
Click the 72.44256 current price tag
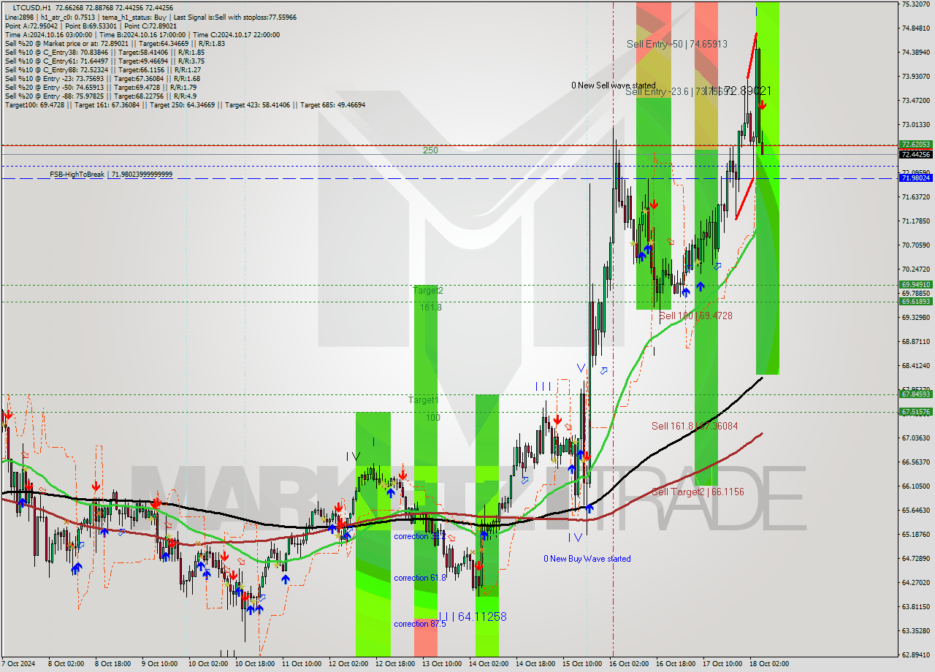click(916, 154)
